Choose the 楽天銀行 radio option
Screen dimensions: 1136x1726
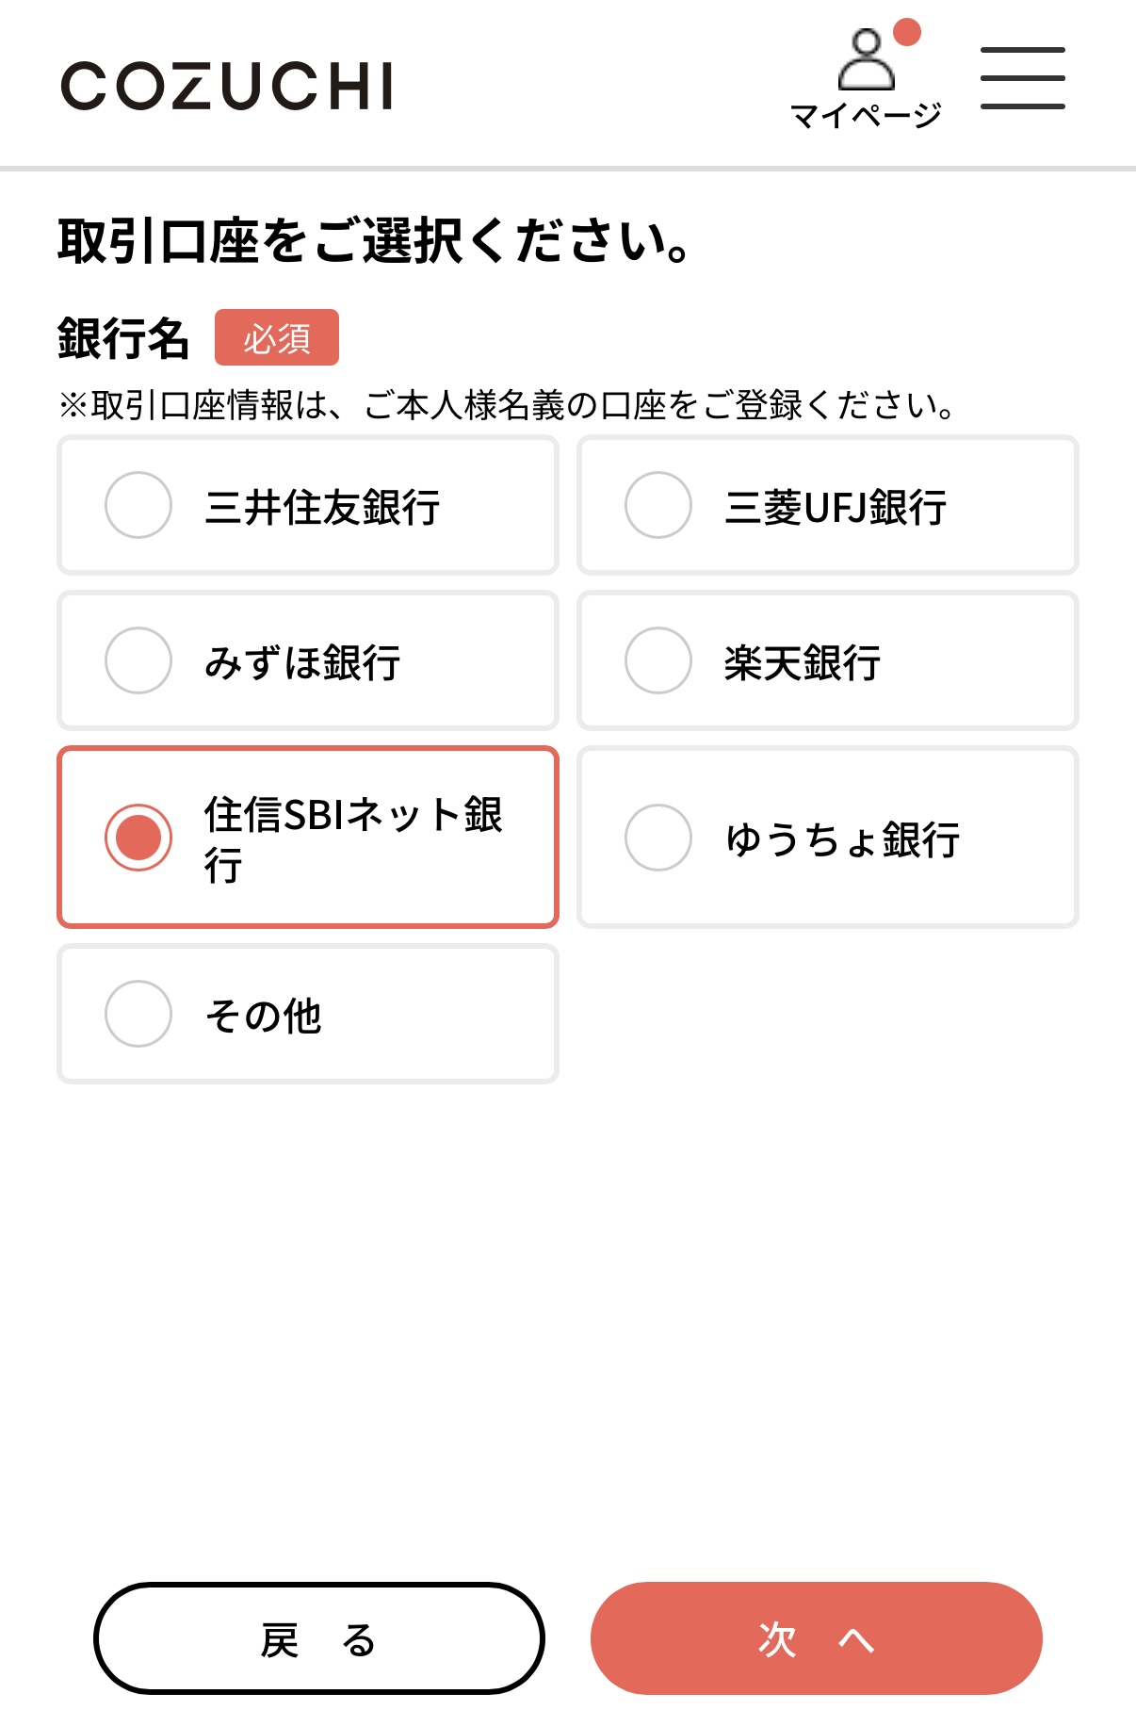(658, 660)
